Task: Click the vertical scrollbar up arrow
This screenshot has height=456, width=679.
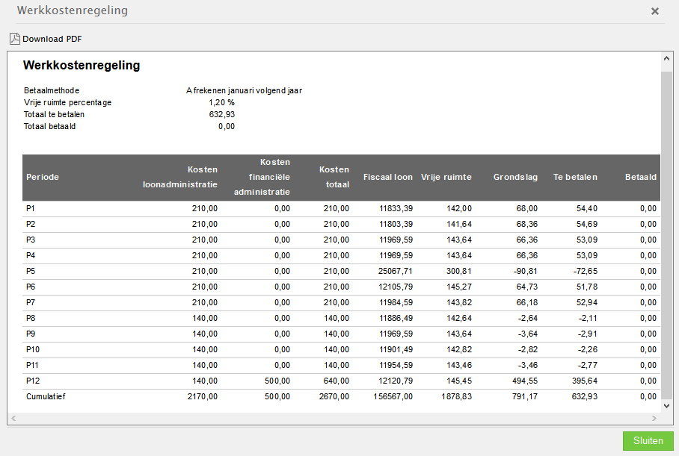Action: tap(666, 58)
